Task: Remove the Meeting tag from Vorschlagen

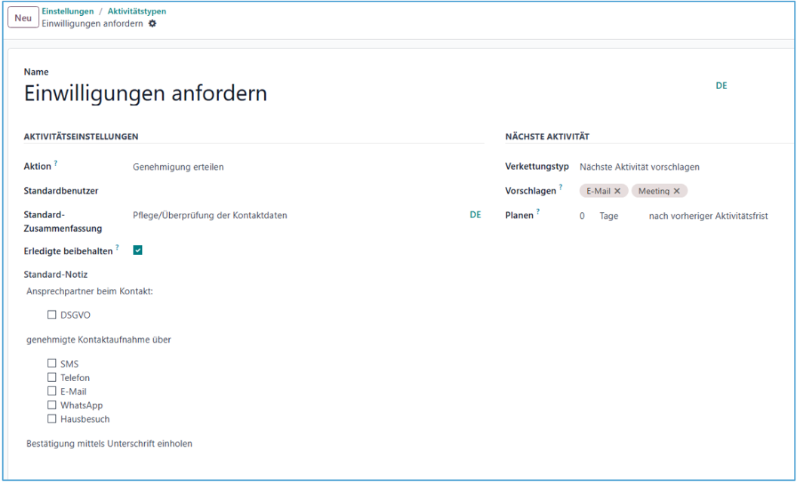Action: [x=676, y=191]
